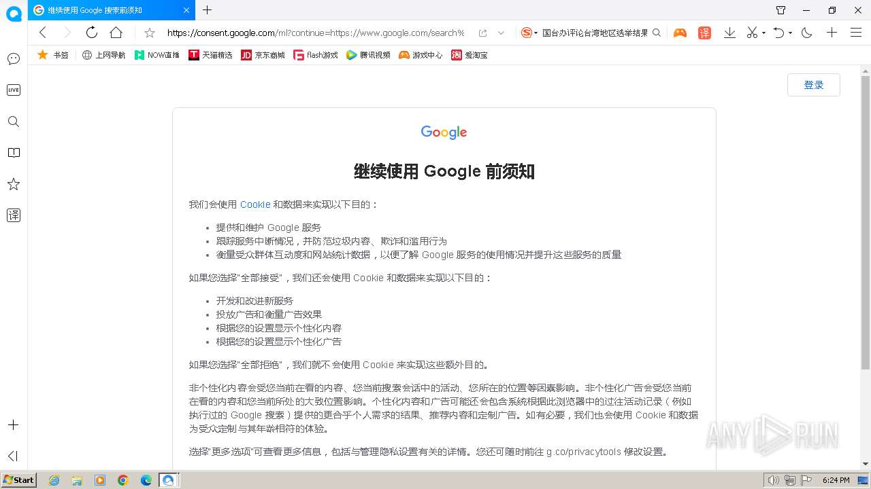Open the 腾讯视频 bookmark
Screen dimensions: 871x489
tap(368, 55)
